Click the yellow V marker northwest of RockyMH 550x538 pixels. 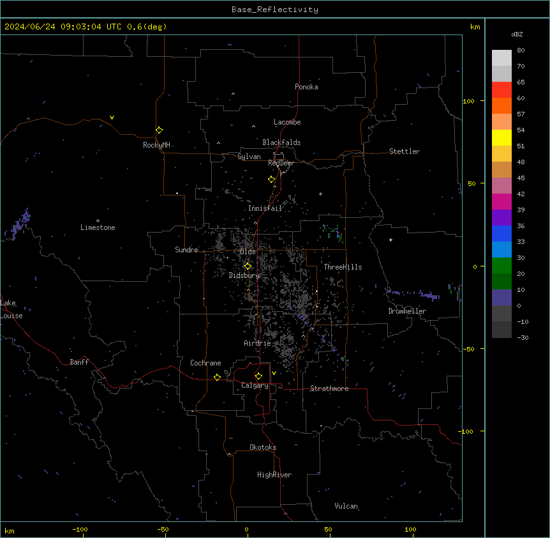[x=112, y=118]
